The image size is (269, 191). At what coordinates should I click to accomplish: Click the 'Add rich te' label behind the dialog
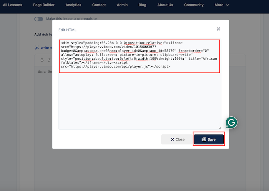point(43,34)
